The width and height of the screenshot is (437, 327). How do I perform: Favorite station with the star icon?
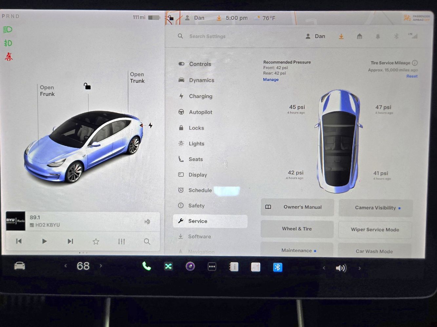pos(96,241)
